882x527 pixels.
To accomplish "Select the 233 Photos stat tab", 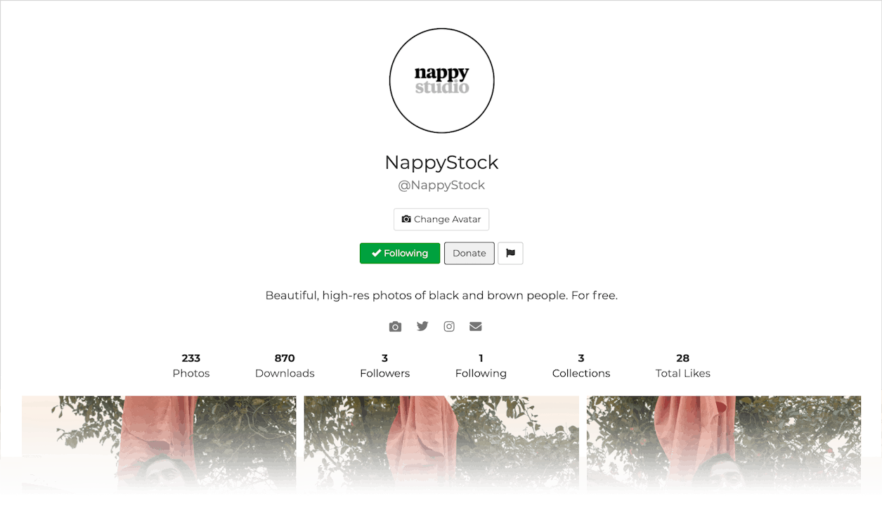I will pos(191,365).
